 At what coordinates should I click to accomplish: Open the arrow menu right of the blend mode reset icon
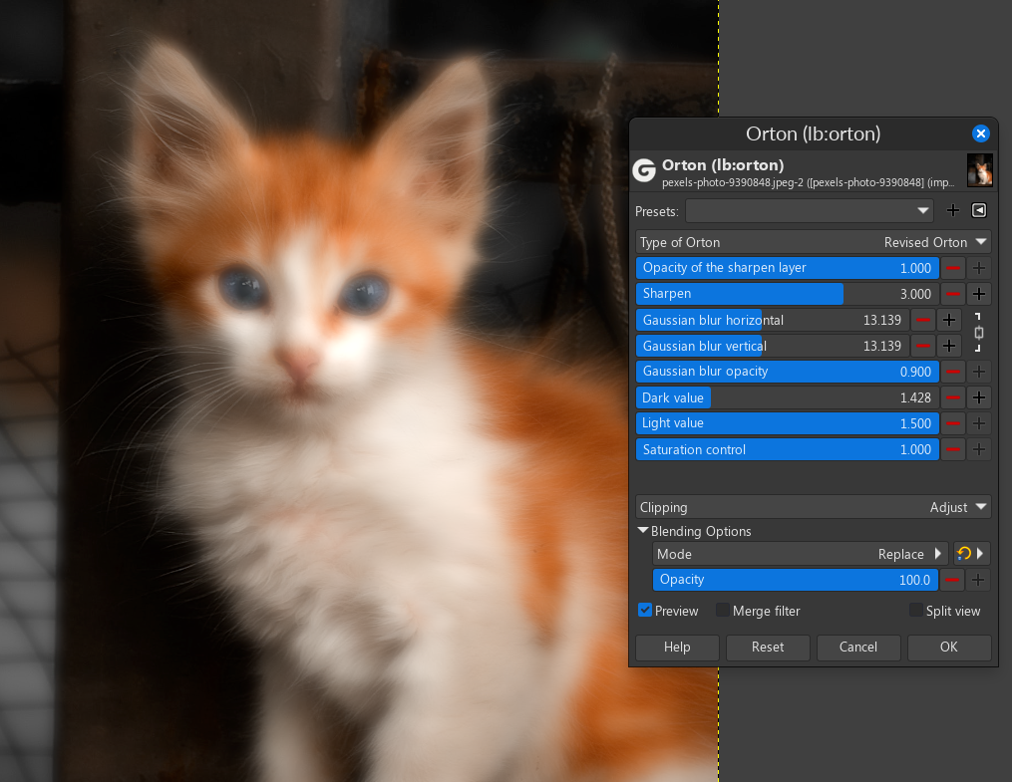point(980,554)
